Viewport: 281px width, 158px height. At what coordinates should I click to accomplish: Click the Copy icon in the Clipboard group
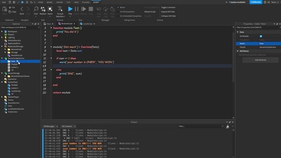coord(10,12)
